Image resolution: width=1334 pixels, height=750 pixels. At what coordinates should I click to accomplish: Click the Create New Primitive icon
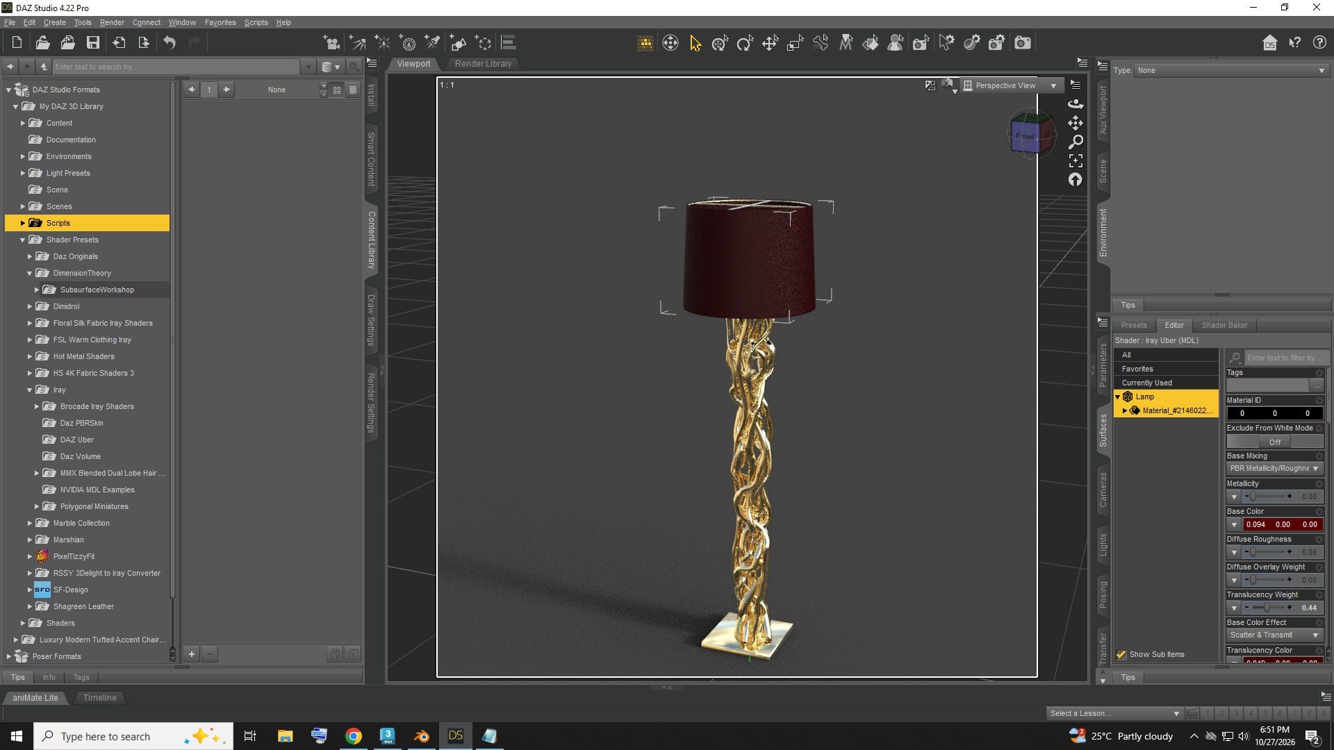coord(458,43)
